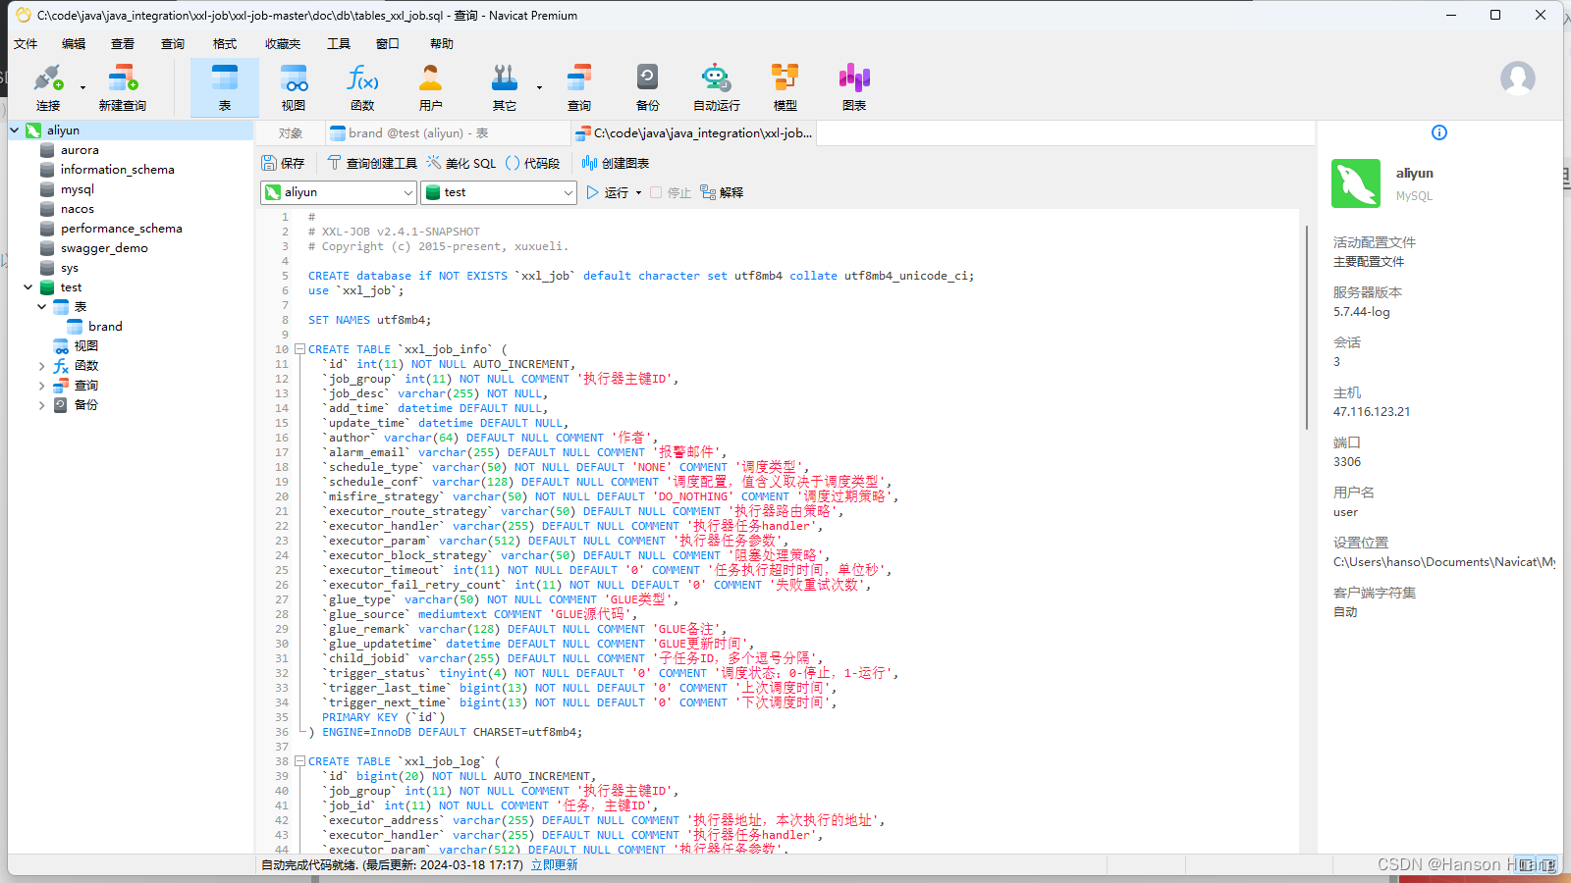1571x883 pixels.
Task: Select the View toolbar icon
Action: 294,87
